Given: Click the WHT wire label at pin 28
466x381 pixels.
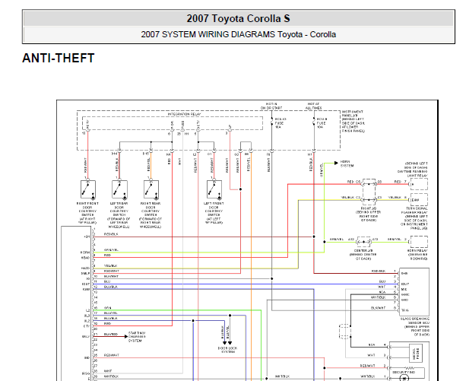Looking at the screenshot, I should (108, 371).
